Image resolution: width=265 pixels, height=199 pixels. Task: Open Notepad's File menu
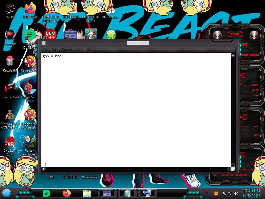(45, 50)
